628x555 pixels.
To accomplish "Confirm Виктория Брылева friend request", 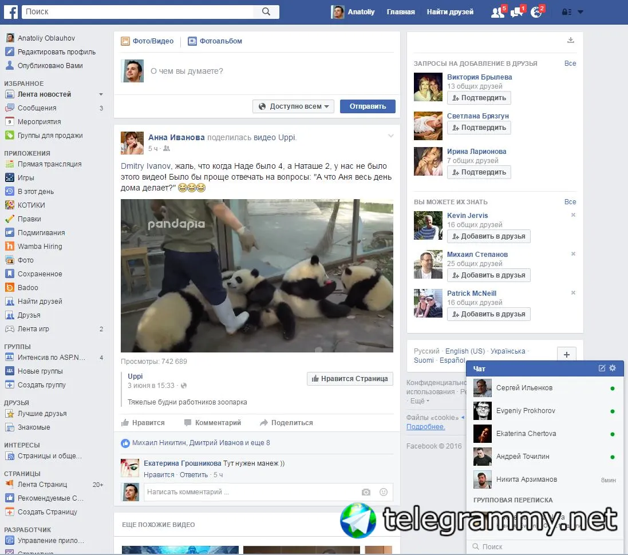I will pyautogui.click(x=479, y=98).
